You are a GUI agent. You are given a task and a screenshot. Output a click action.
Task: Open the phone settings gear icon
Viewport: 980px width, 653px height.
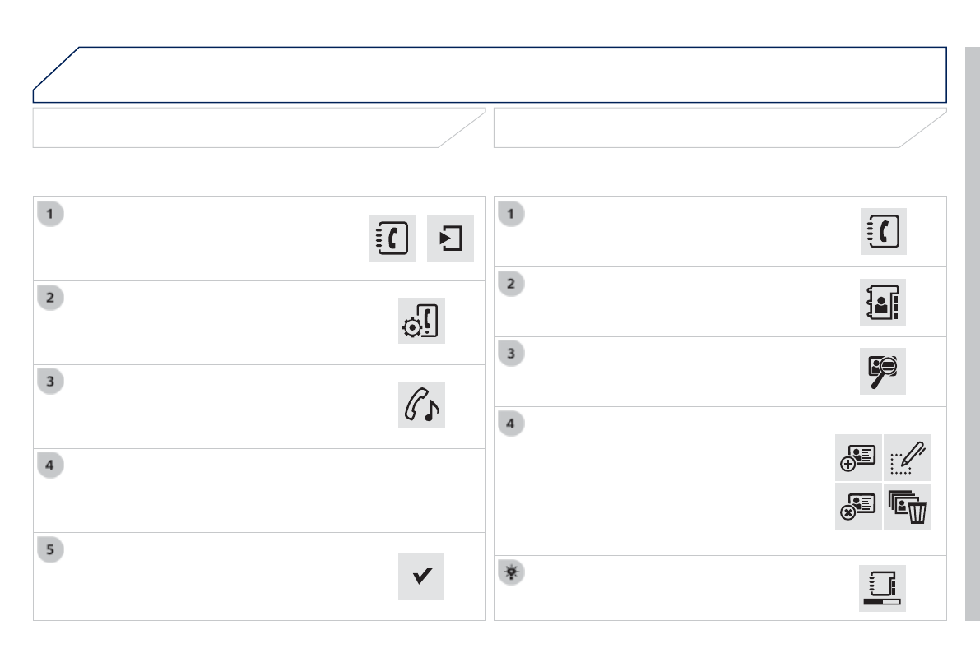point(421,321)
